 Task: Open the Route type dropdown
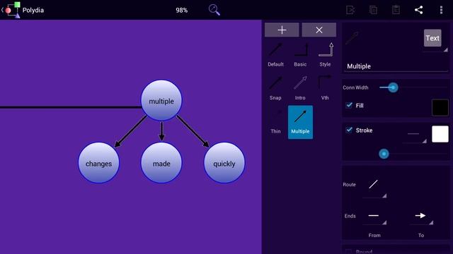pos(374,187)
